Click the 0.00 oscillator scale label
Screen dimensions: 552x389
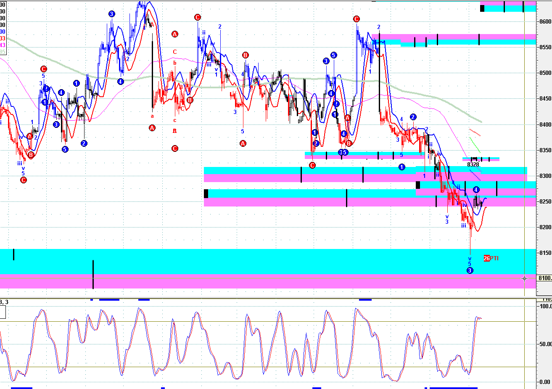tap(545, 382)
